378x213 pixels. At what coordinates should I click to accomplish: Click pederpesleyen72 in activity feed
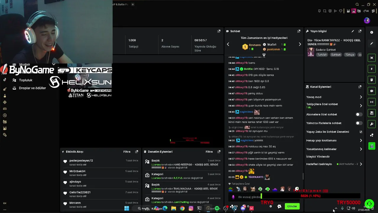click(81, 161)
